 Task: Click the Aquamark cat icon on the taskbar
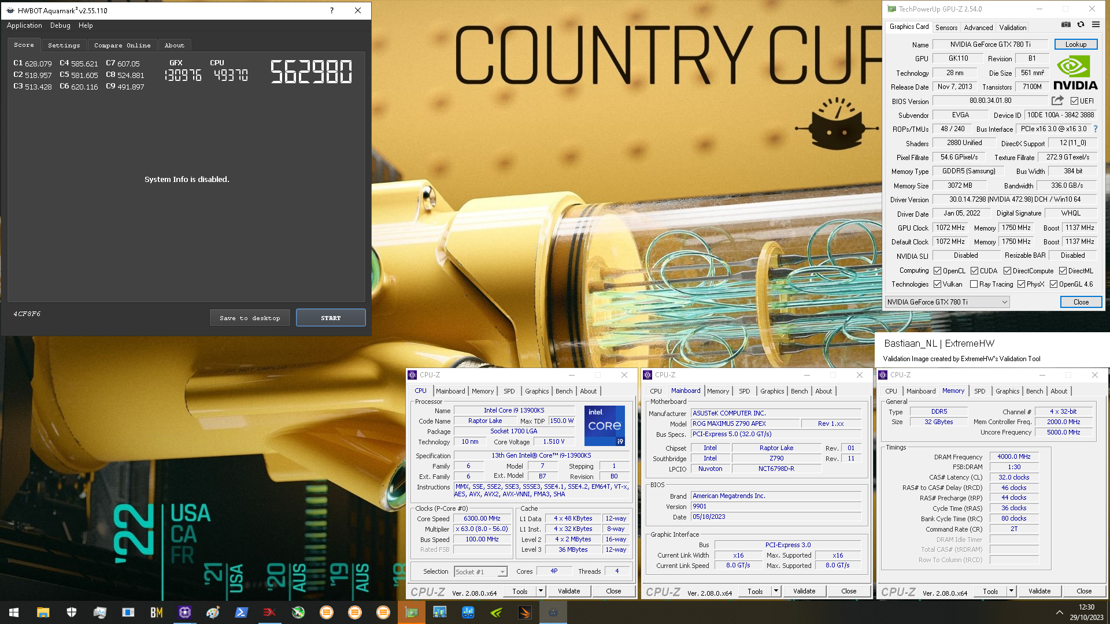pyautogui.click(x=553, y=612)
